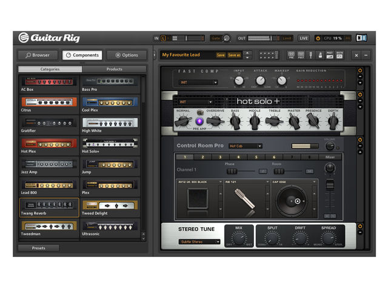Toggle the HI quality mode
Image resolution: width=388 pixels, height=291 pixels.
click(348, 38)
